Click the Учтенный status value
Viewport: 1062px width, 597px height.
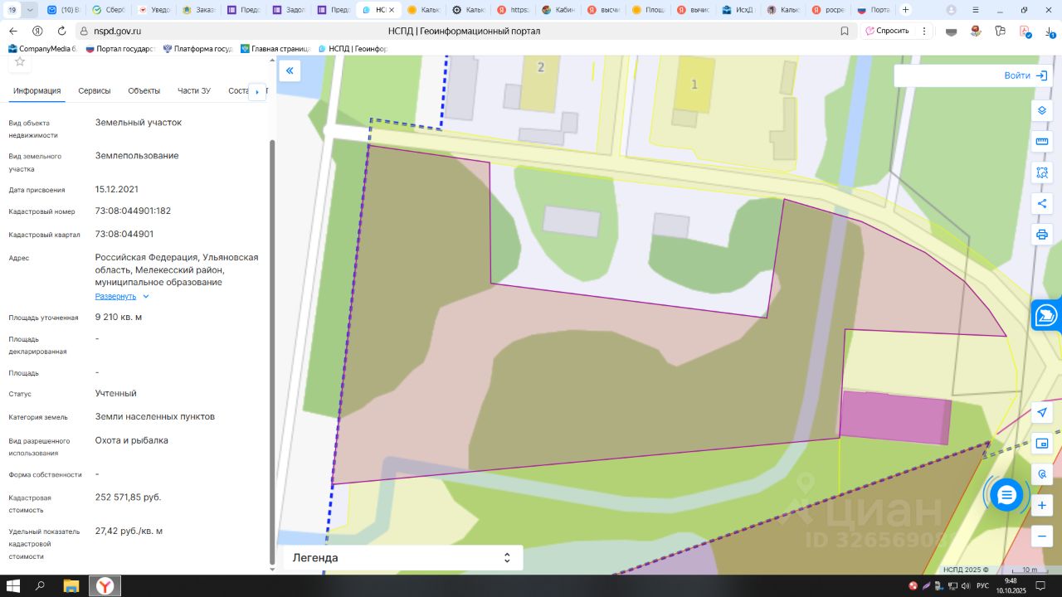tap(116, 394)
